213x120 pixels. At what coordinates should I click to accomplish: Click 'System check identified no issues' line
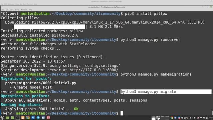click(x=53, y=57)
